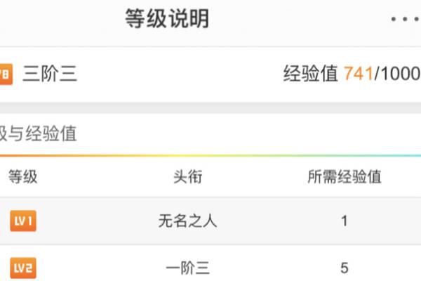
Task: Click required experience value 1
Action: click(x=345, y=221)
